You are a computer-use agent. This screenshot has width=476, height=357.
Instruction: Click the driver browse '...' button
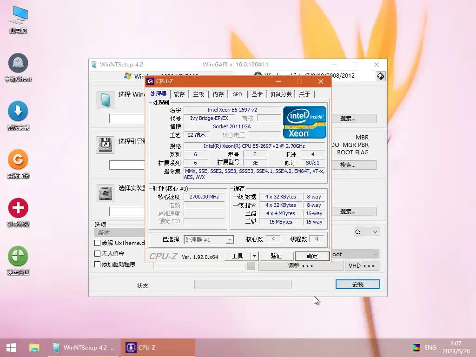(x=251, y=266)
